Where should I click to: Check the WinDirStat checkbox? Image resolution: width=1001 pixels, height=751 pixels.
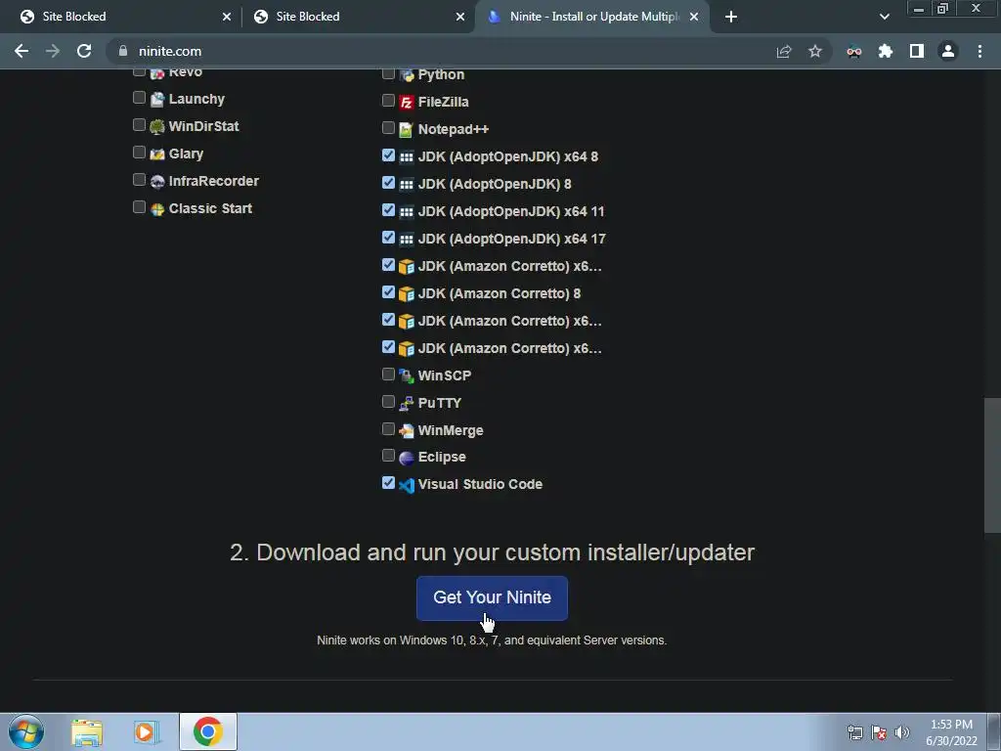(139, 124)
